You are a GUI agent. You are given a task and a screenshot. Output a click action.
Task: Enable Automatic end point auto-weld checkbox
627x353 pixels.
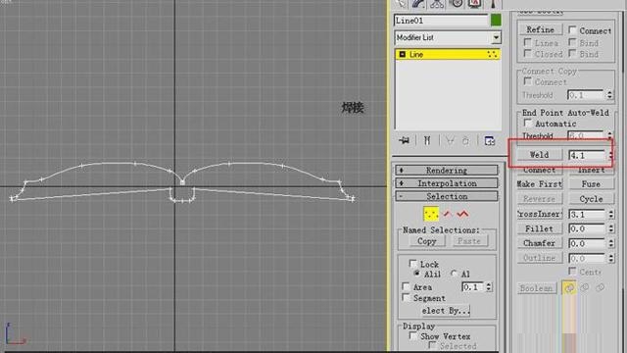[x=528, y=123]
